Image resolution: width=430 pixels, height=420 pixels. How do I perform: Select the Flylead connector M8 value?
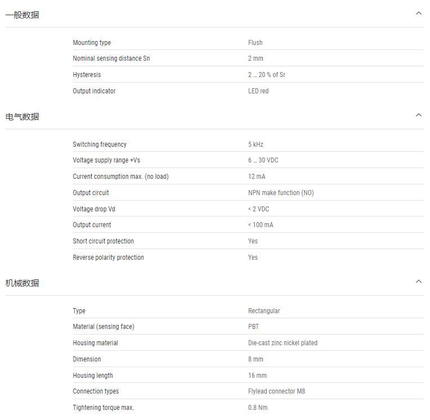tap(277, 391)
